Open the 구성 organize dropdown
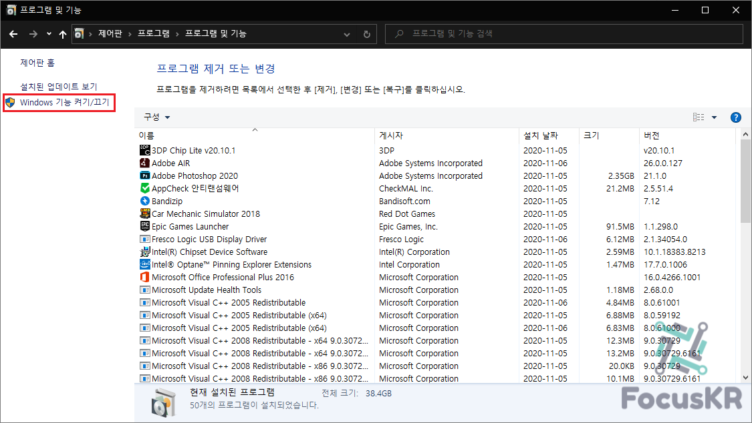The width and height of the screenshot is (752, 423). tap(157, 117)
